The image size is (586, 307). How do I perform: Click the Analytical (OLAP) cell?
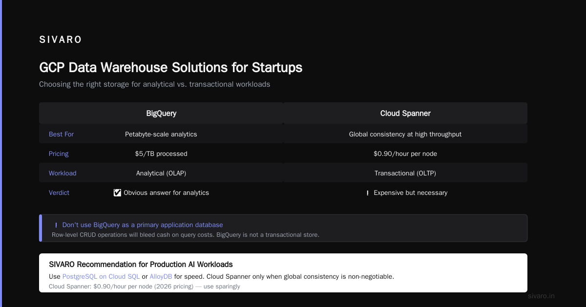161,173
